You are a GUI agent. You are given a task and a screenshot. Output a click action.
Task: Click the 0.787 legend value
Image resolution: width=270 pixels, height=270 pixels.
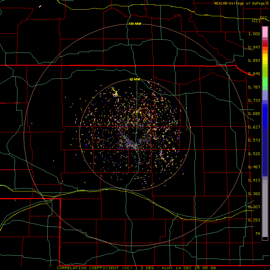[254, 87]
